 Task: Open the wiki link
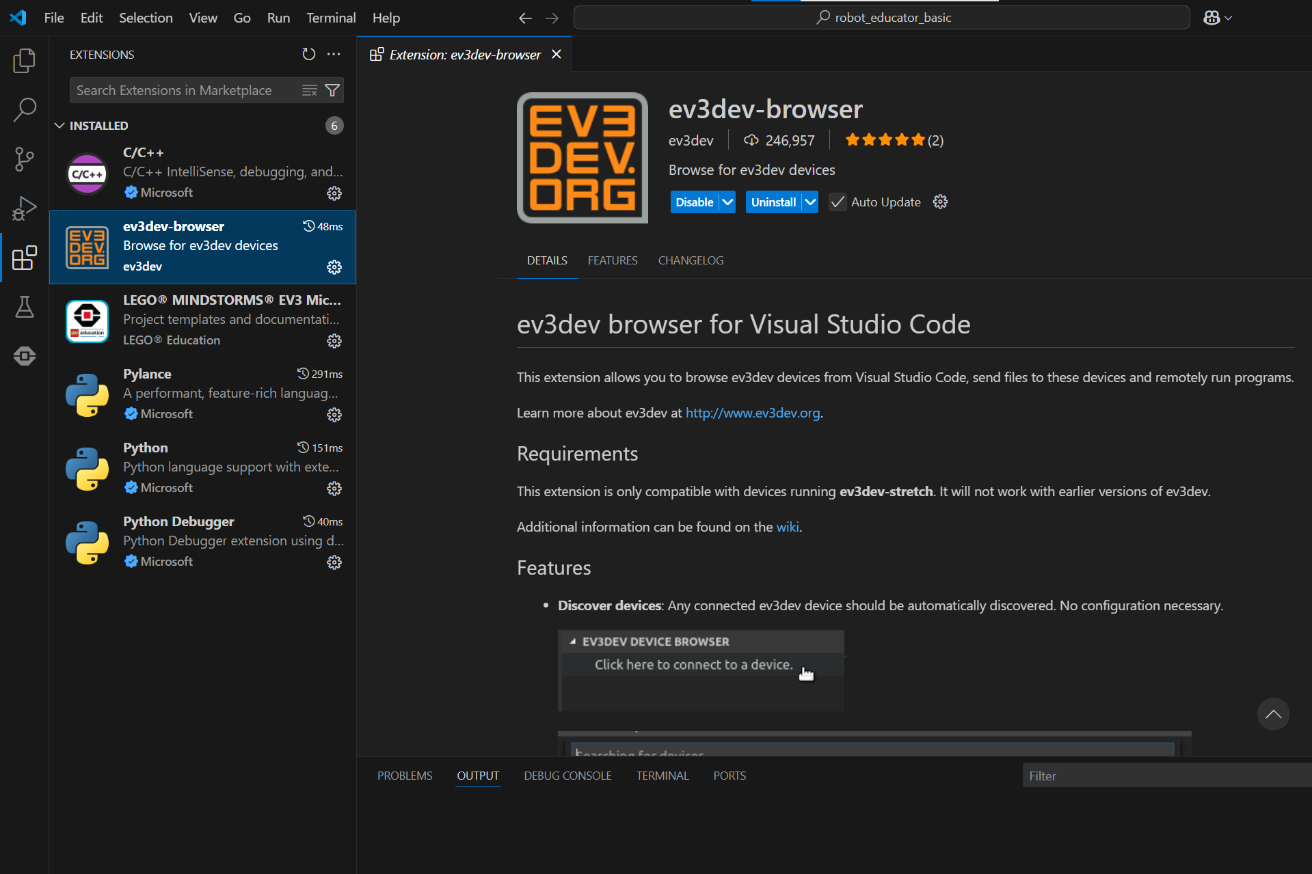point(788,527)
